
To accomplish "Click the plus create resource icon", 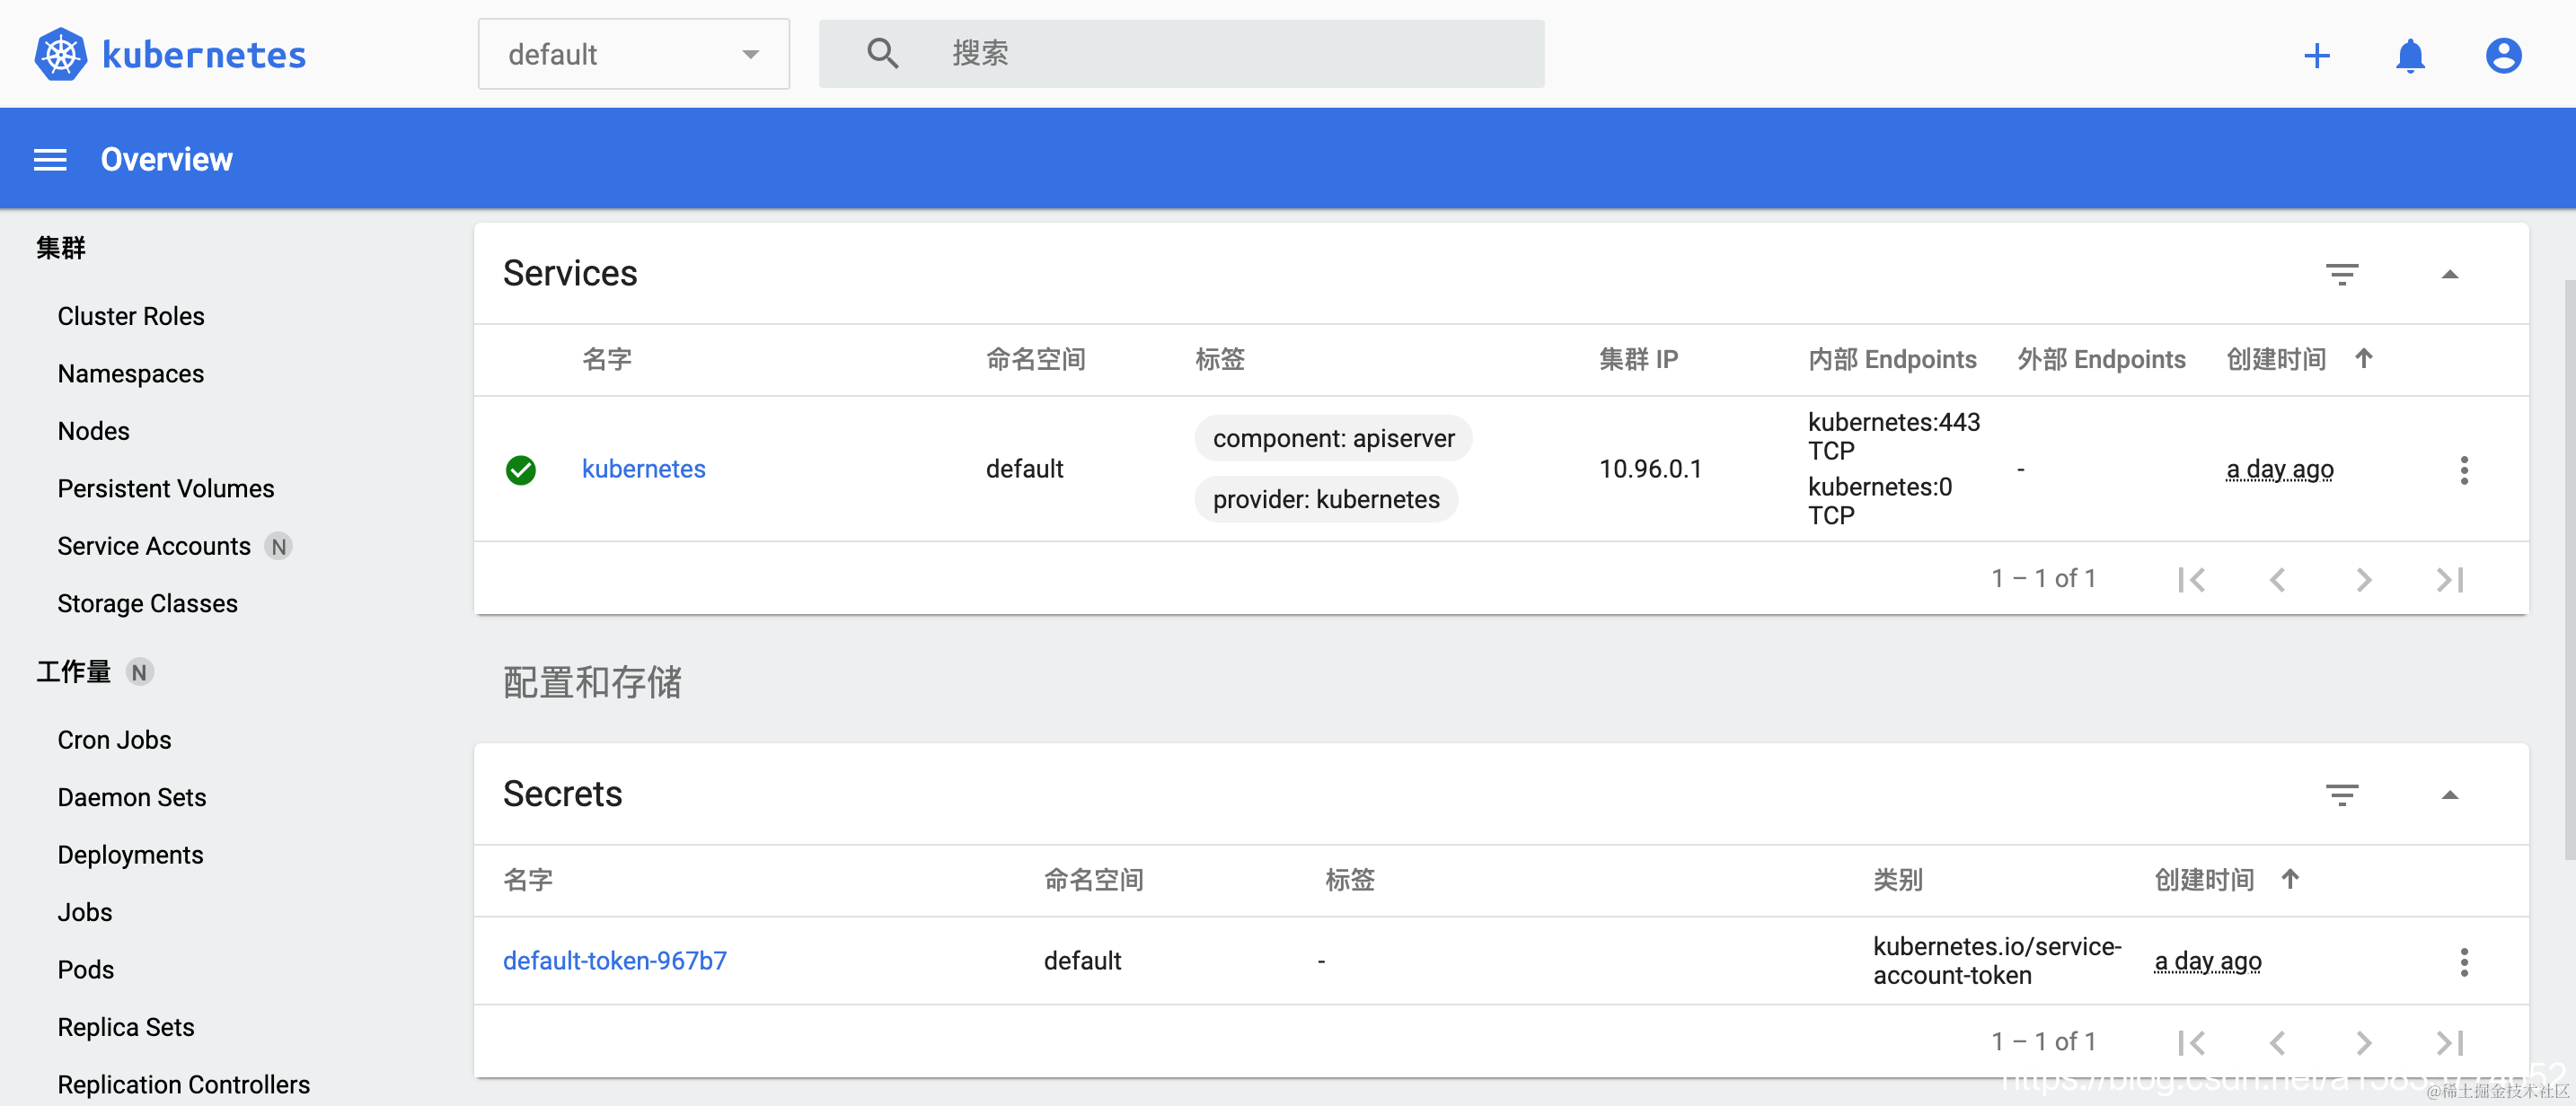I will pos(2316,56).
